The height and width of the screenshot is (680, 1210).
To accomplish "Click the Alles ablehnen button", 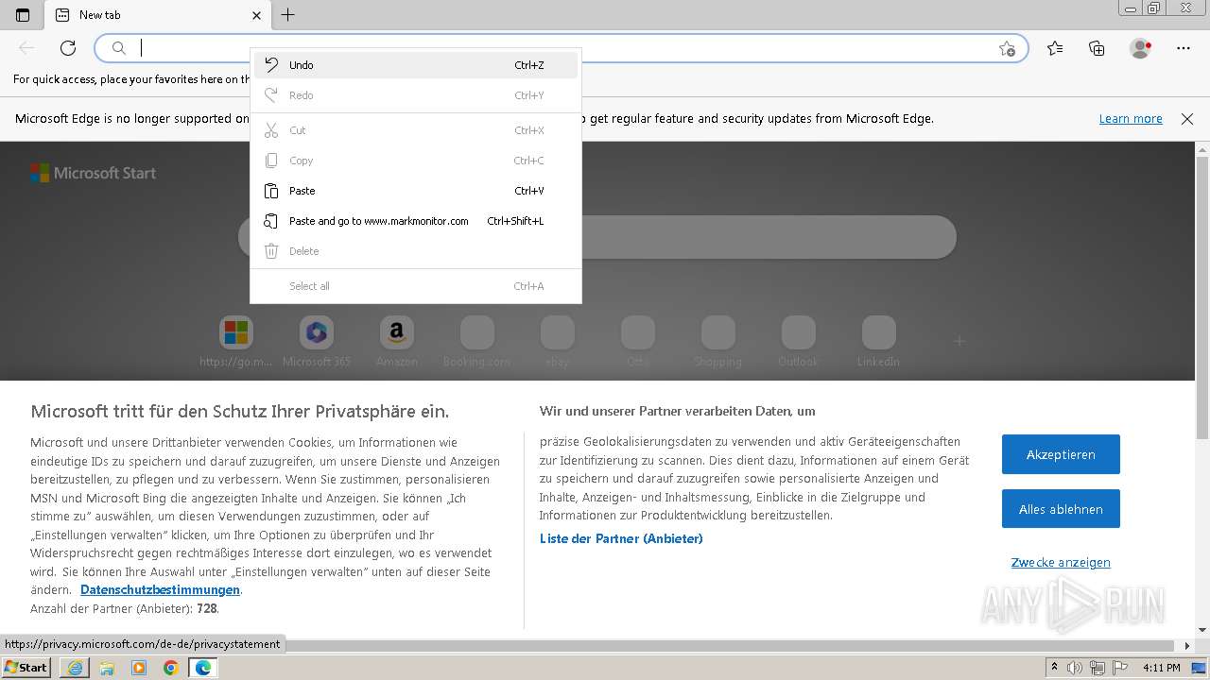I will 1061,509.
